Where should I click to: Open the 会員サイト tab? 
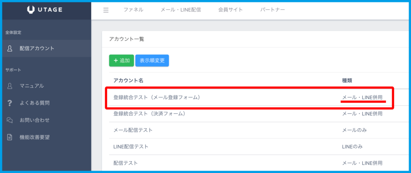tap(230, 10)
